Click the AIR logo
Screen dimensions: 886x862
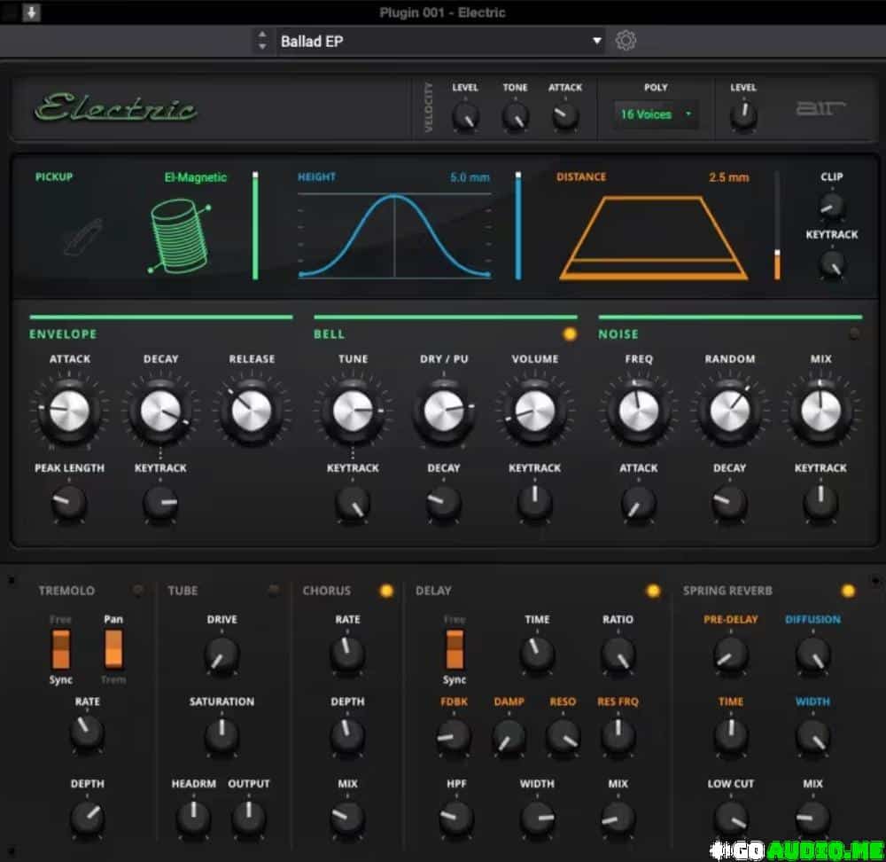pyautogui.click(x=820, y=107)
